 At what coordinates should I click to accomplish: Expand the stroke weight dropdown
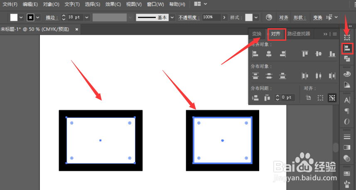click(87, 17)
